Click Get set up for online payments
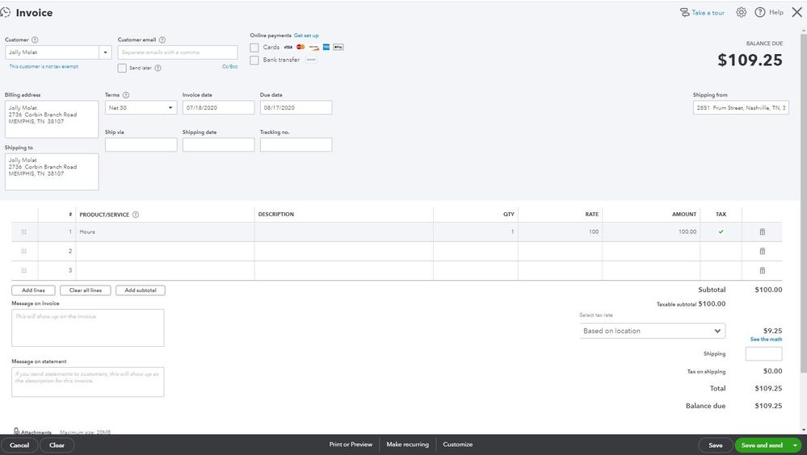This screenshot has width=807, height=455. [x=306, y=35]
